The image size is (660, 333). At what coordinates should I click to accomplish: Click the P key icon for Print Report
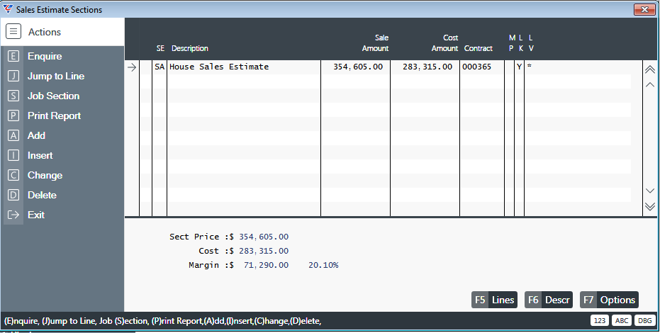pos(13,115)
